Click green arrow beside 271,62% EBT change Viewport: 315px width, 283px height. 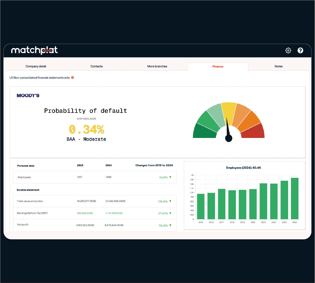tap(170, 213)
